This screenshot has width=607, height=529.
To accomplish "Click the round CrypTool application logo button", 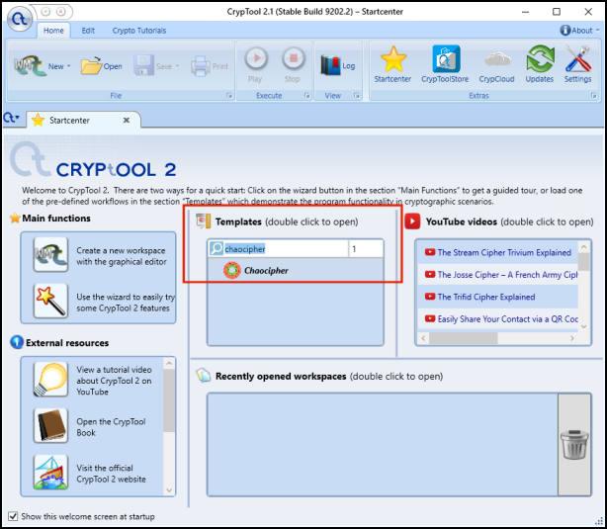I will click(x=20, y=19).
